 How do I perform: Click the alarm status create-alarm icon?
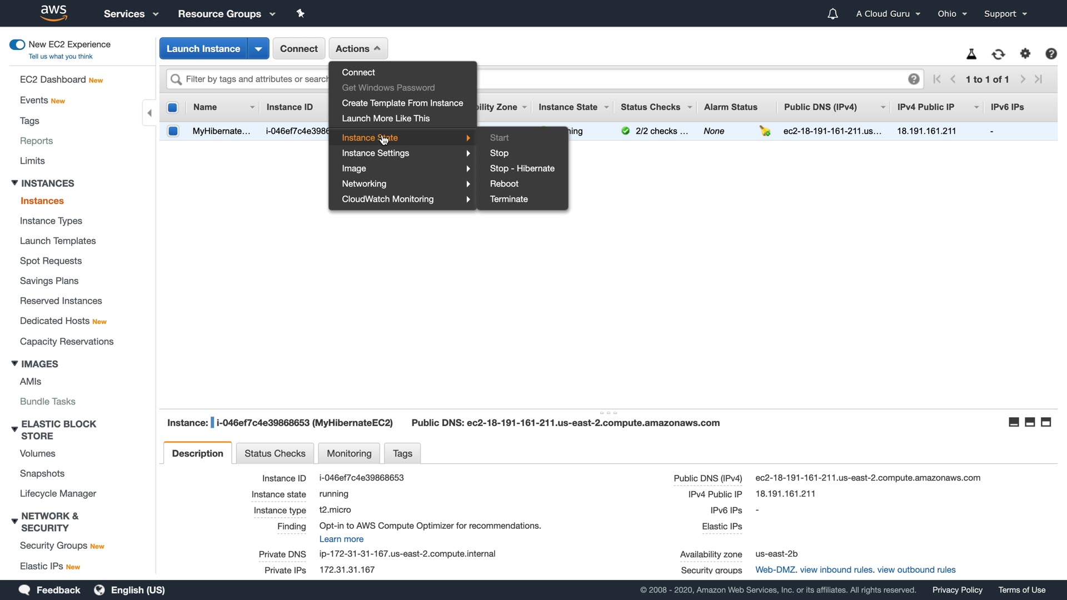pos(765,131)
